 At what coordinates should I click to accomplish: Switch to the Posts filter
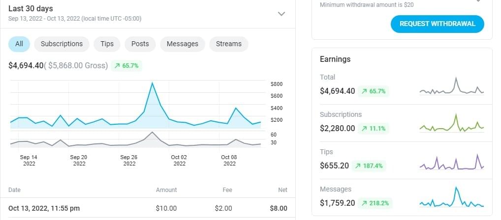140,44
